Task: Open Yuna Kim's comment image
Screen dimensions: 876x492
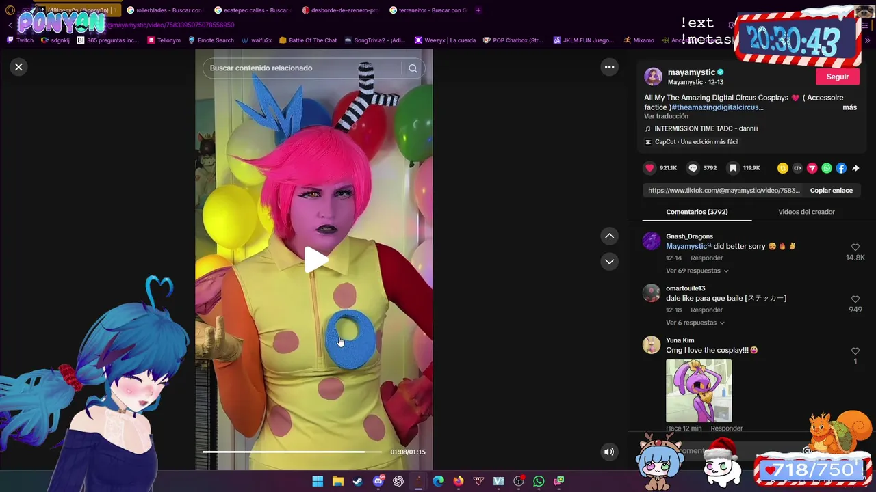Action: tap(699, 391)
